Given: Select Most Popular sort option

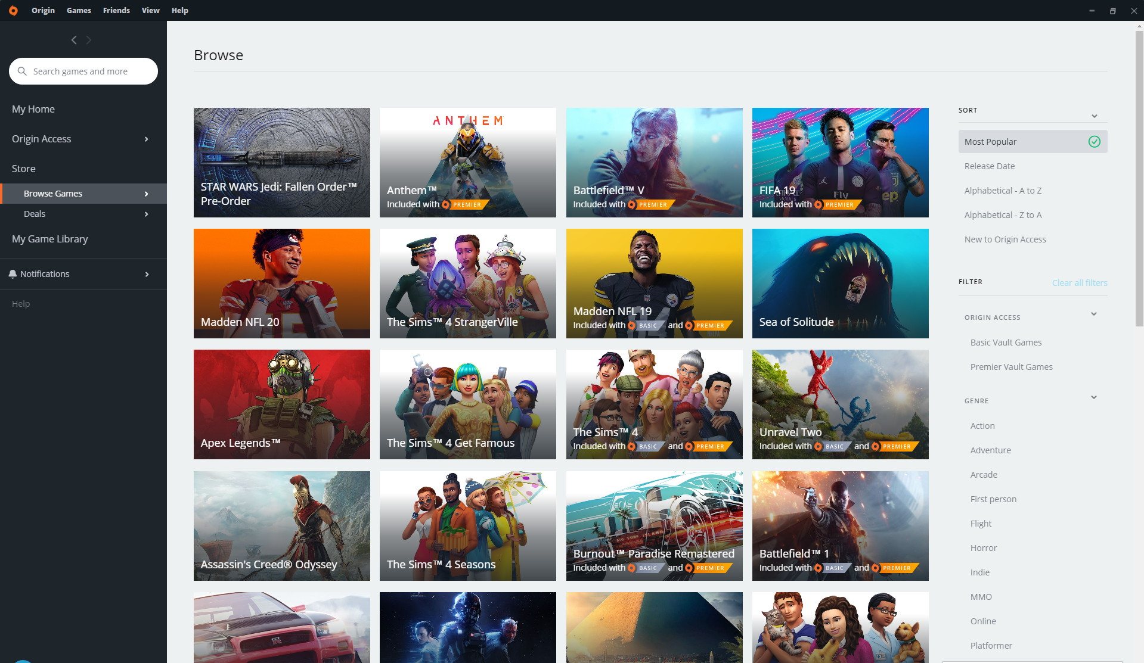Looking at the screenshot, I should pyautogui.click(x=1033, y=142).
